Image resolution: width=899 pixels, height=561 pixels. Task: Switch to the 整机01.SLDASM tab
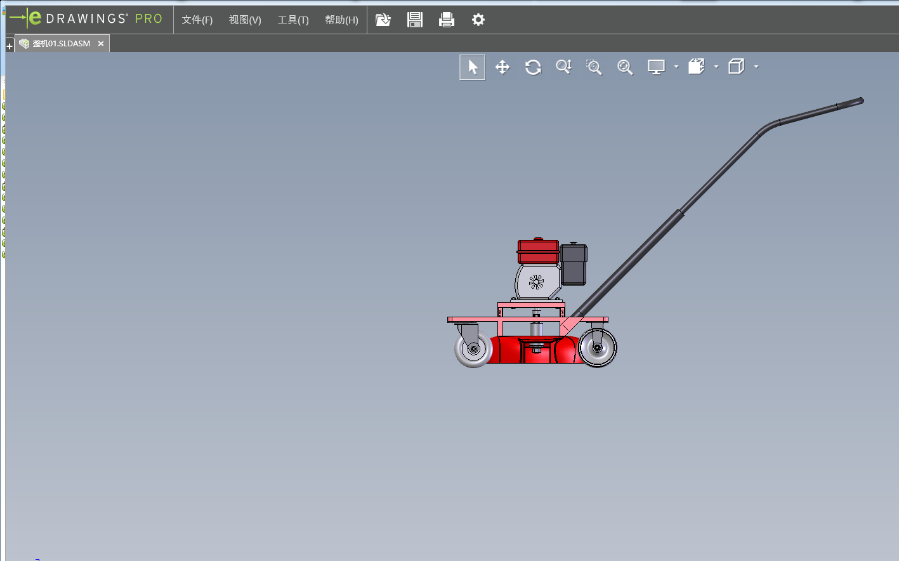point(62,43)
